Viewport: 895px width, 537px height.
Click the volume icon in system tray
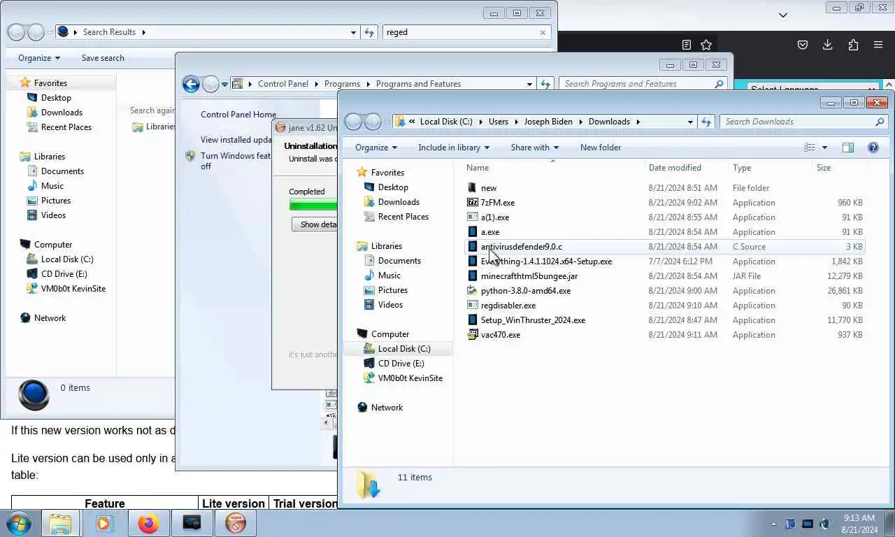(x=824, y=524)
